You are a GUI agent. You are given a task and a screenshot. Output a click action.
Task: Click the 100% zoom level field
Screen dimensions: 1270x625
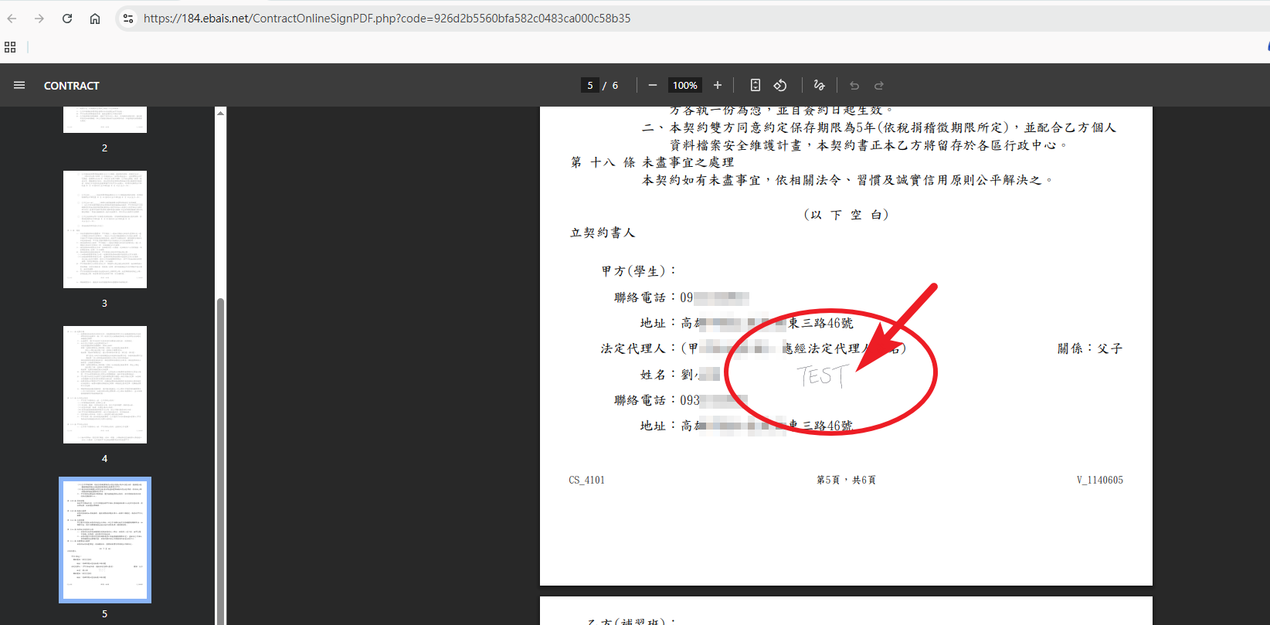point(684,85)
